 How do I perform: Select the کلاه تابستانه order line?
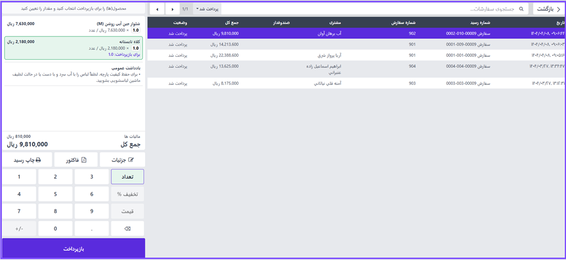pos(73,48)
